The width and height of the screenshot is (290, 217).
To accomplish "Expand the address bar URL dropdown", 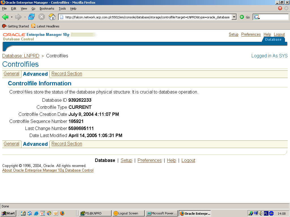I will (x=234, y=17).
